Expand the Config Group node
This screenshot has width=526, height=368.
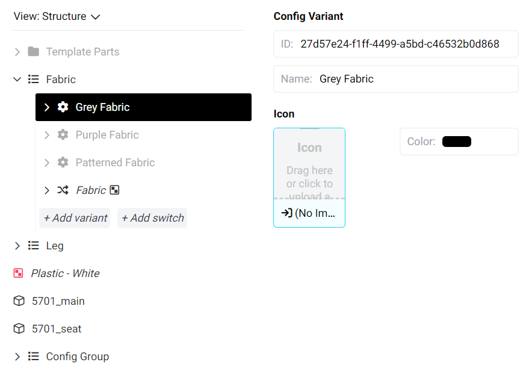point(17,357)
